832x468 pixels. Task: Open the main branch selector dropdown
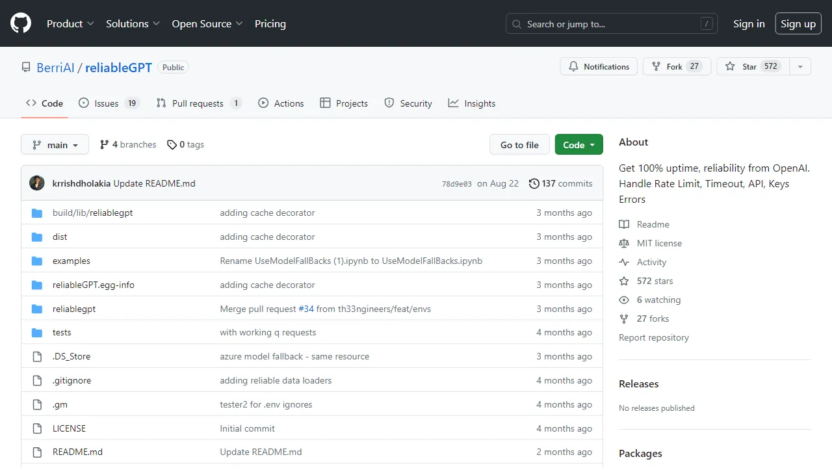(x=55, y=144)
